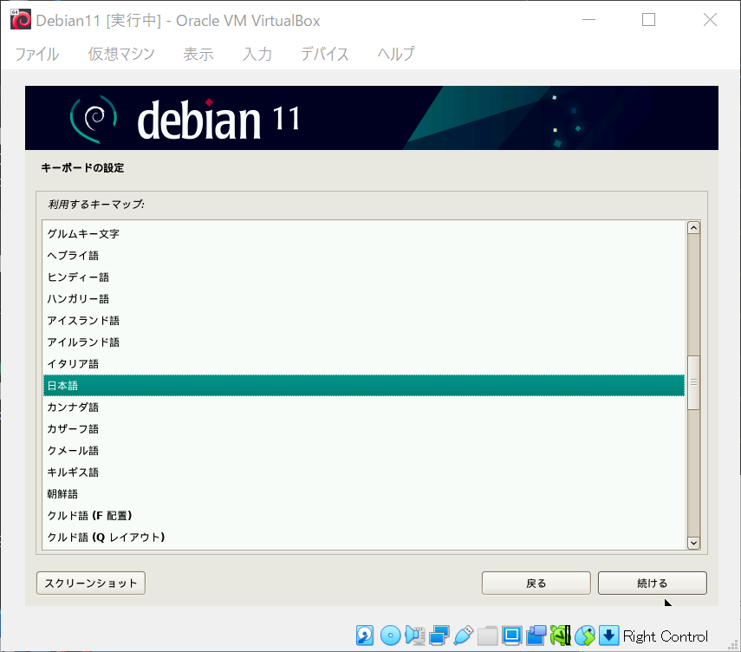Screen dimensions: 741x652
Task: Select ハンガリー語 keymap
Action: coord(364,299)
